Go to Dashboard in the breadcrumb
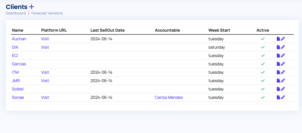 pyautogui.click(x=16, y=13)
